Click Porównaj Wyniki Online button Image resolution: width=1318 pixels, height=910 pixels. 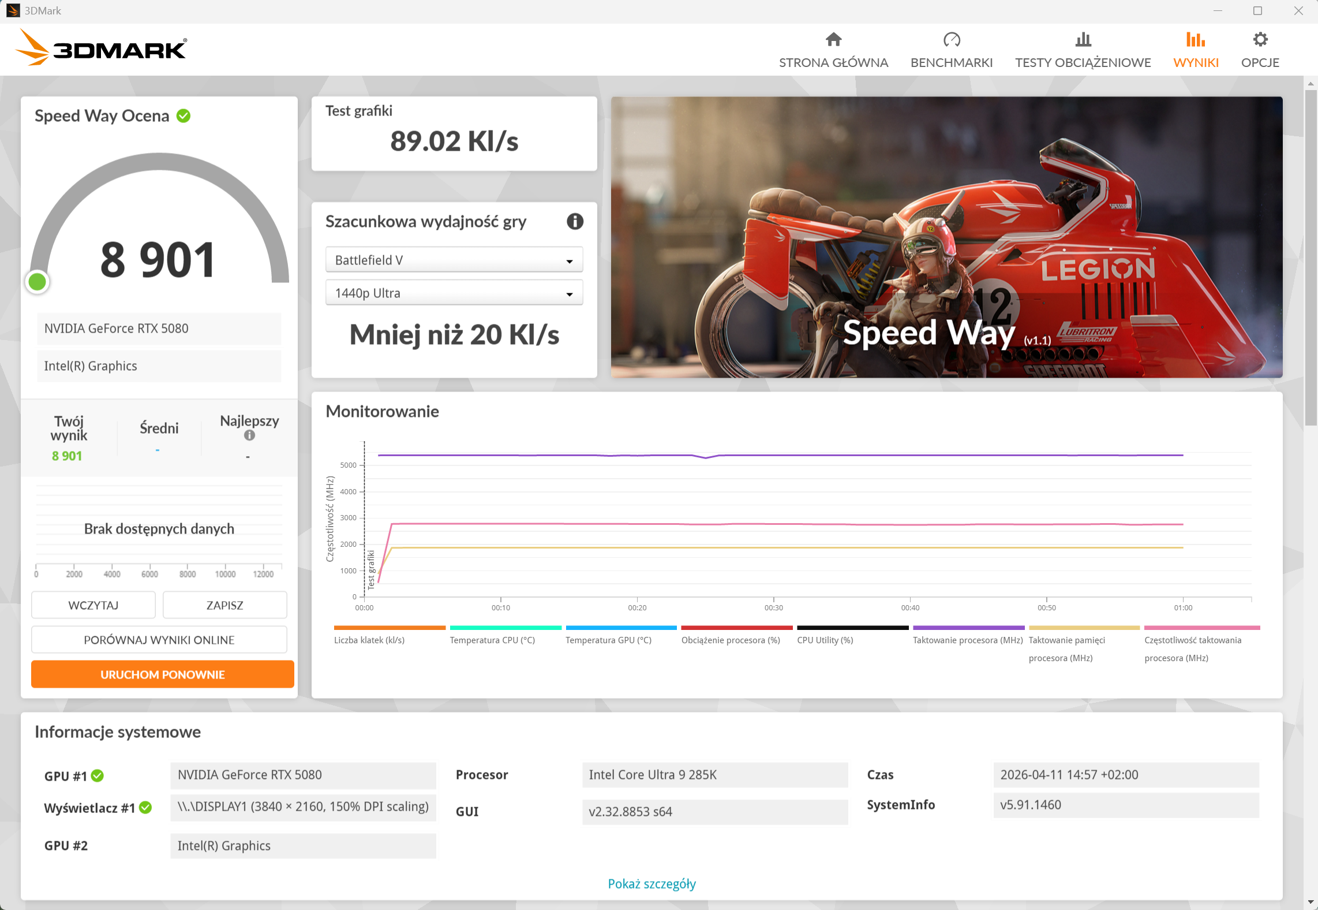(x=159, y=640)
